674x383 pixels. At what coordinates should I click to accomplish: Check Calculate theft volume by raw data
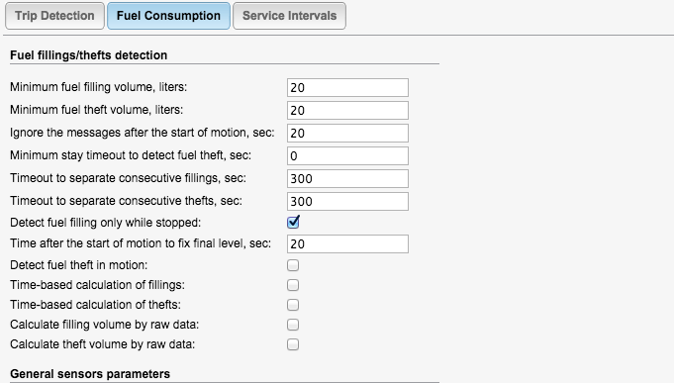293,344
